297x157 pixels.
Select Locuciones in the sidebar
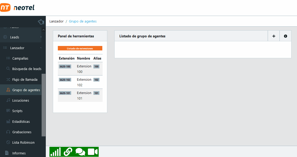pyautogui.click(x=21, y=100)
